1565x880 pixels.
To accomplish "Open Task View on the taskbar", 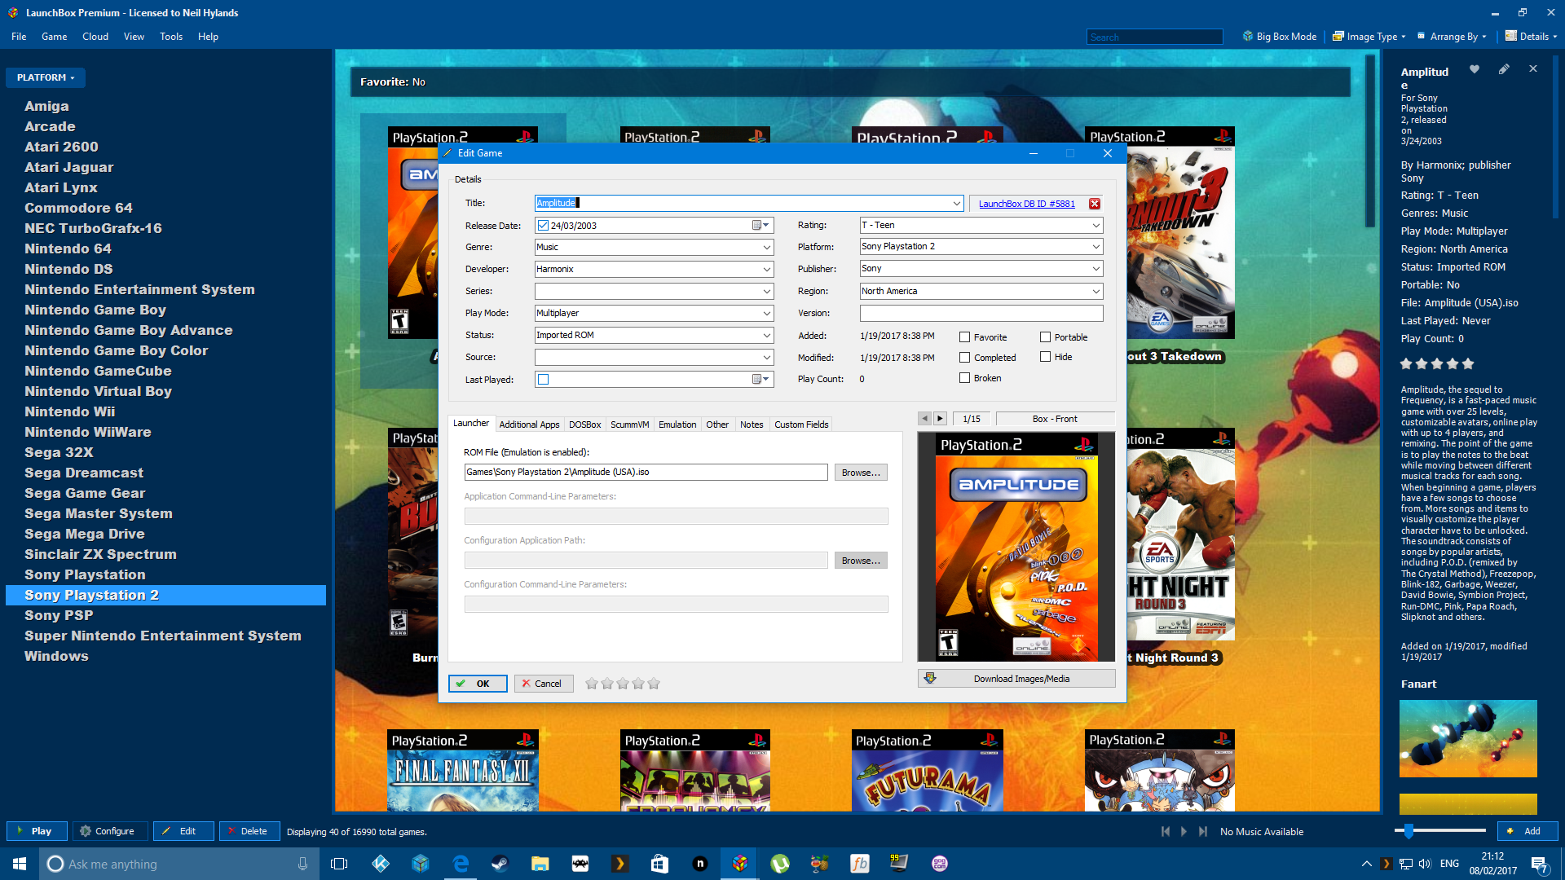I will click(x=339, y=864).
